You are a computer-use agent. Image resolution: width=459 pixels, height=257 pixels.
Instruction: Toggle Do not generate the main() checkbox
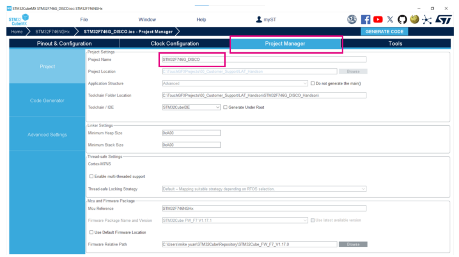[312, 83]
